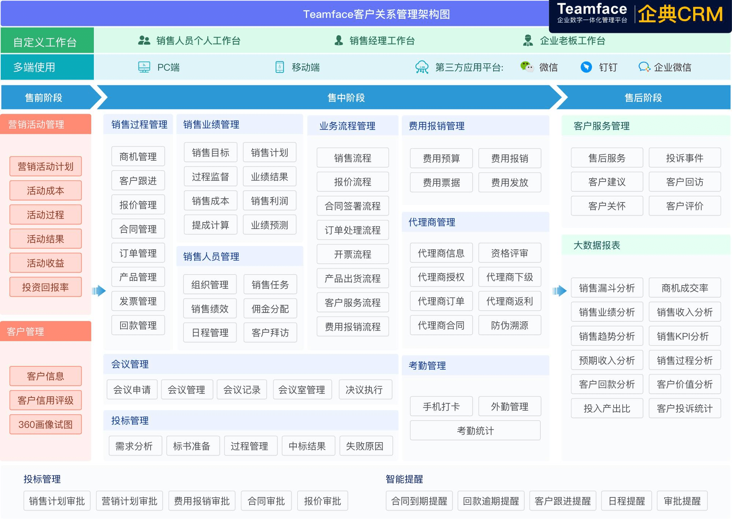
Task: Click the arrow icon between pre-sales and sales columns
Action: [x=99, y=291]
